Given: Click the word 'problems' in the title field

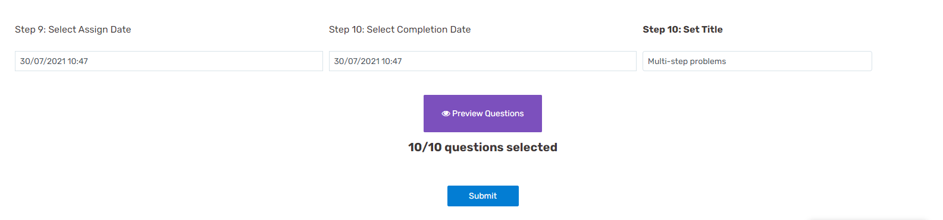Looking at the screenshot, I should tap(708, 62).
